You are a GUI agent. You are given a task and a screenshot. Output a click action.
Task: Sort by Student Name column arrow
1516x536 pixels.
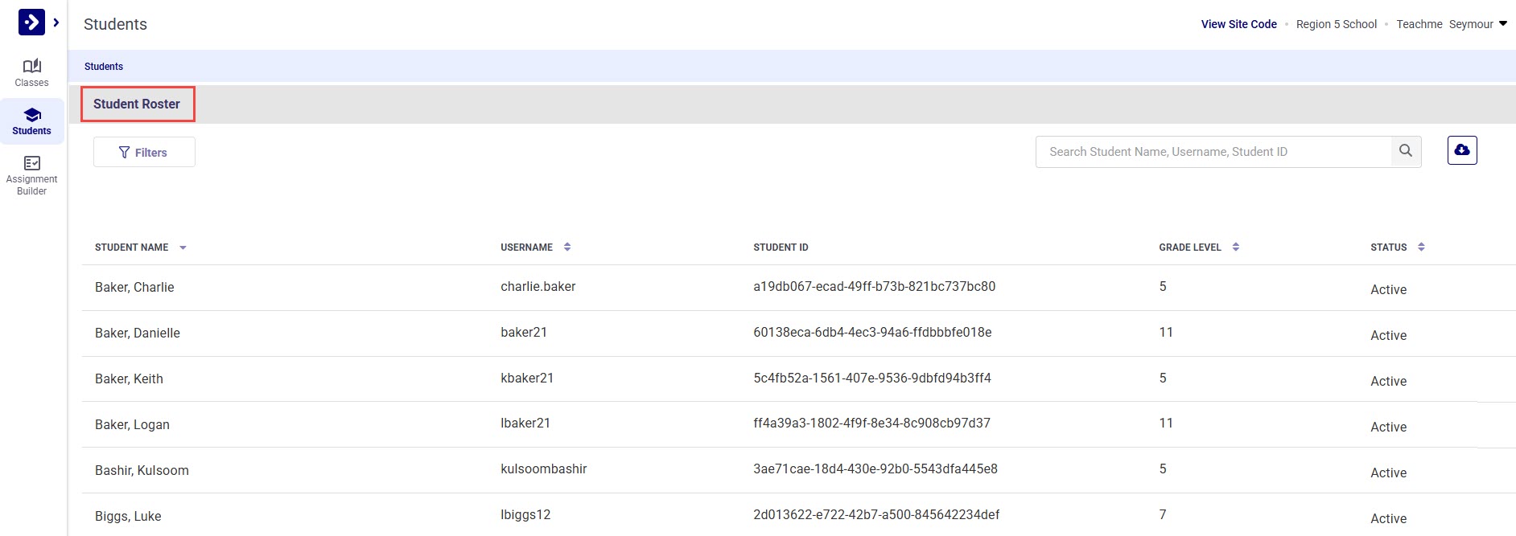183,248
